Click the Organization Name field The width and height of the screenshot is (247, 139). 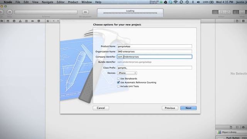(154, 51)
